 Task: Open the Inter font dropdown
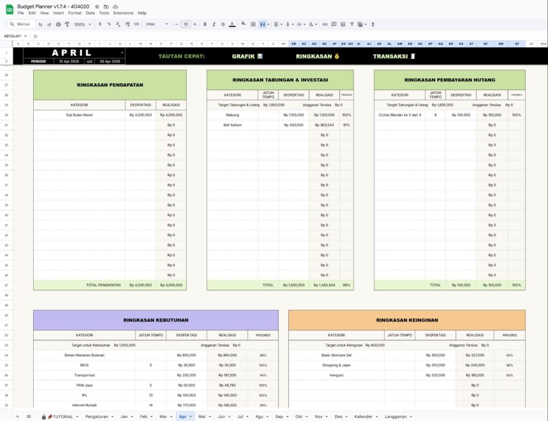tap(157, 24)
